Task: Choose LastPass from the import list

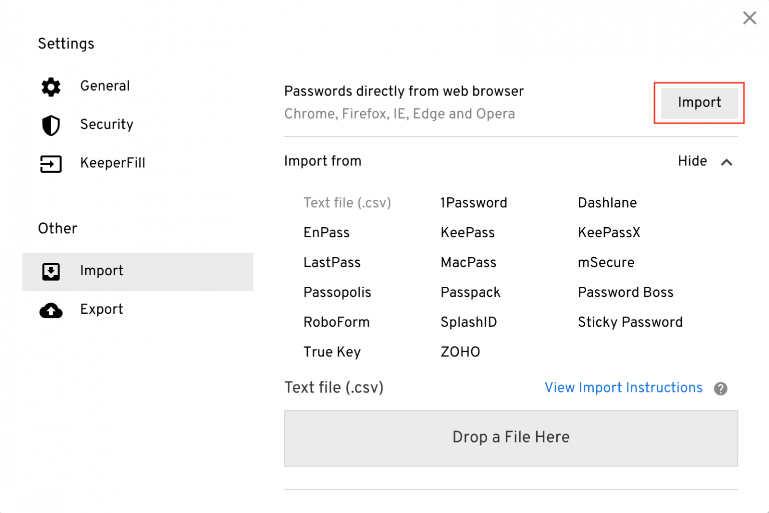Action: coord(332,262)
